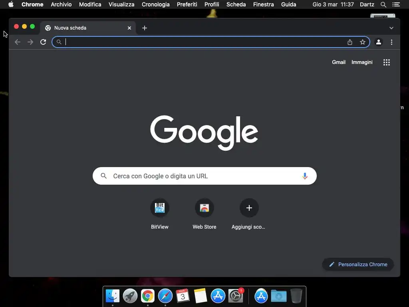Close the Nuova scheda tab
Viewport: 409px width, 307px height.
tap(129, 28)
